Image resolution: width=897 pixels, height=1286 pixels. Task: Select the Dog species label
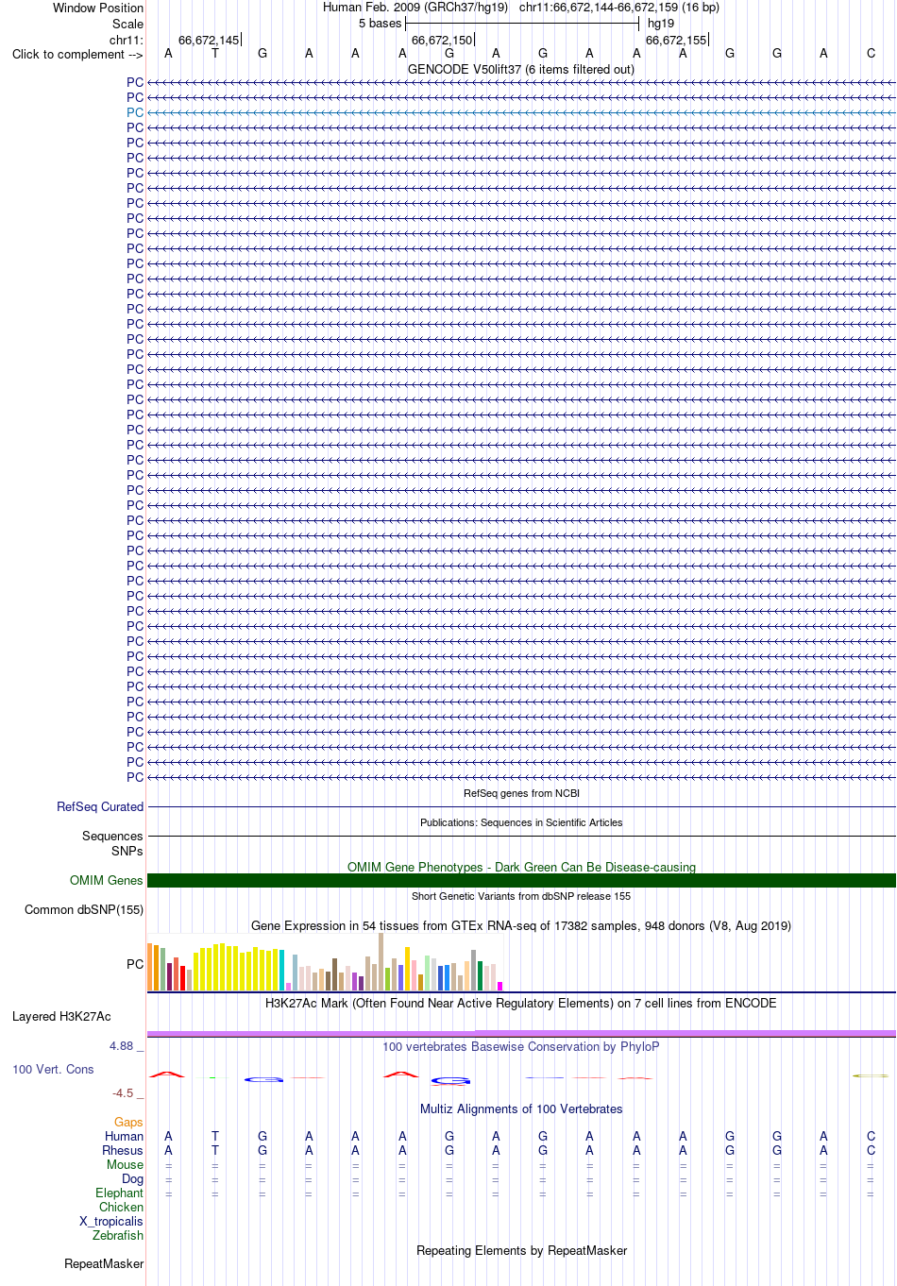133,1178
